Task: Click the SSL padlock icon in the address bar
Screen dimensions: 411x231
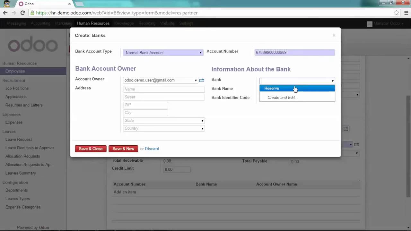Action: pos(32,13)
